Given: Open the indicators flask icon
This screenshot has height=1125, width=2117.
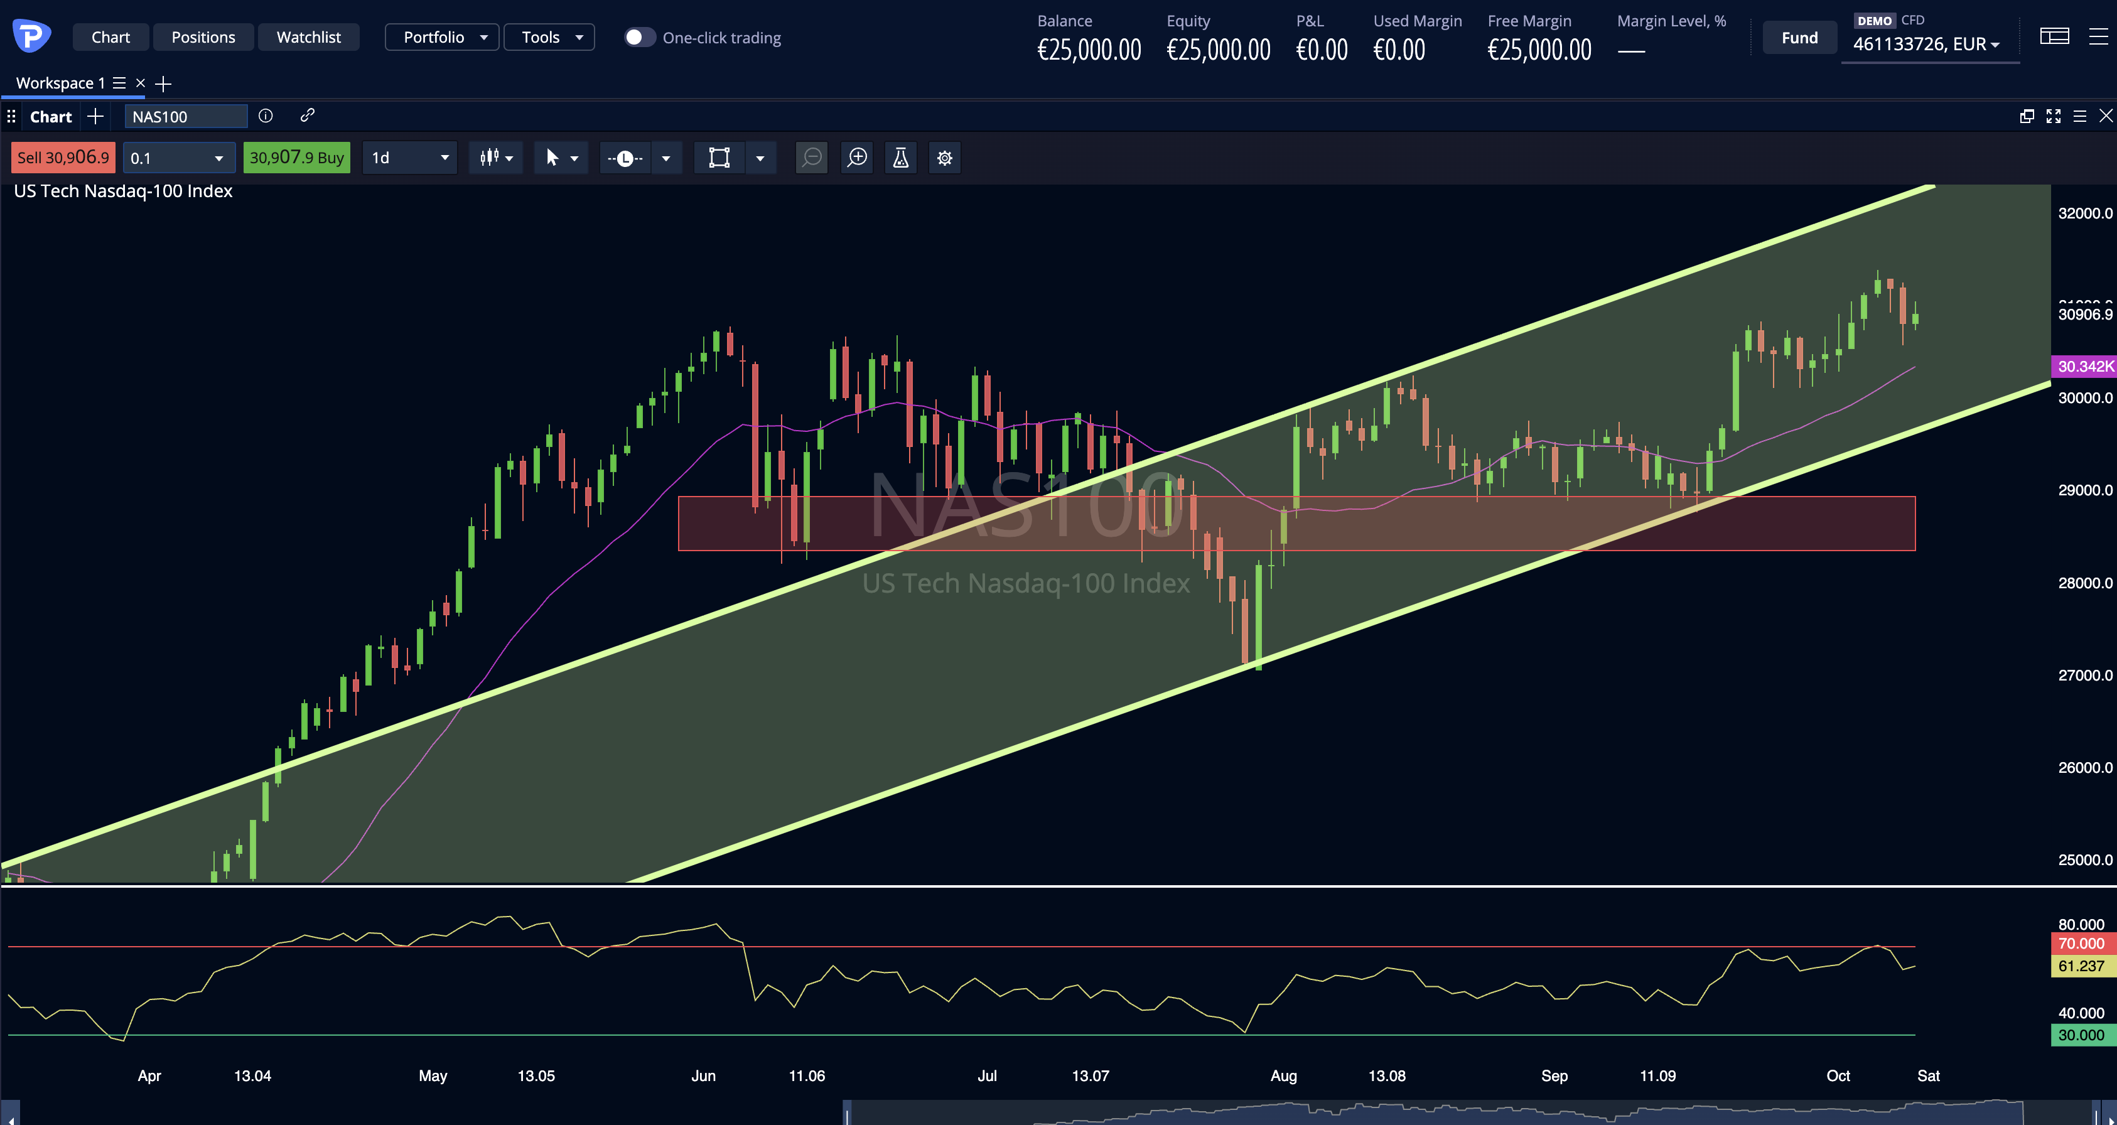Looking at the screenshot, I should click(x=901, y=158).
